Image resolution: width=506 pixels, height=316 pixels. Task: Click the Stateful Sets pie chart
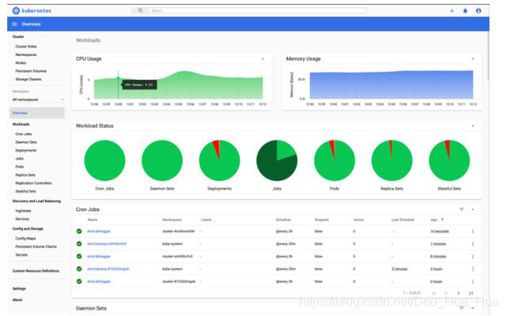click(449, 160)
